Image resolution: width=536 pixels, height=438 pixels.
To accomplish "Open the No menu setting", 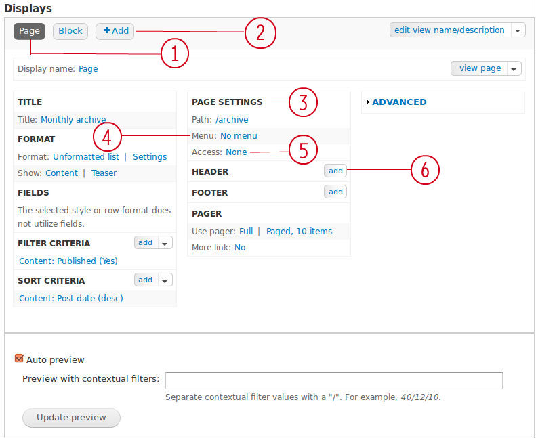I will pyautogui.click(x=239, y=136).
